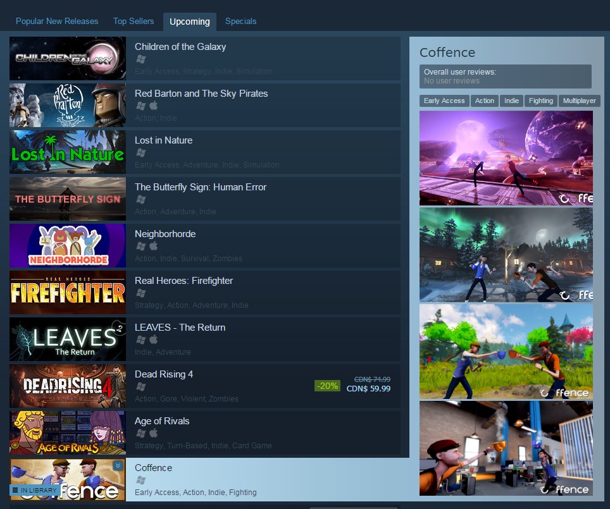Open the Specials tab

point(241,21)
